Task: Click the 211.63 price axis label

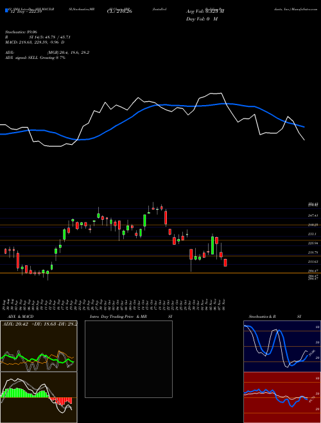Action: (313, 261)
